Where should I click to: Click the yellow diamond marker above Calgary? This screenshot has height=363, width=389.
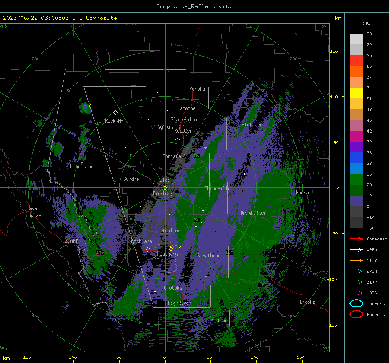(x=171, y=249)
